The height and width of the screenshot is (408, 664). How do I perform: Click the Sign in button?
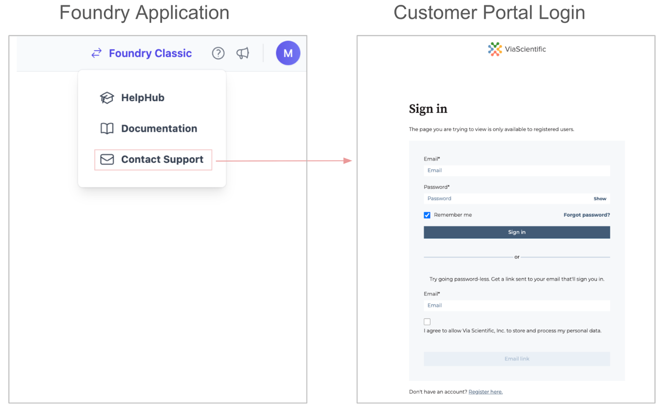517,232
